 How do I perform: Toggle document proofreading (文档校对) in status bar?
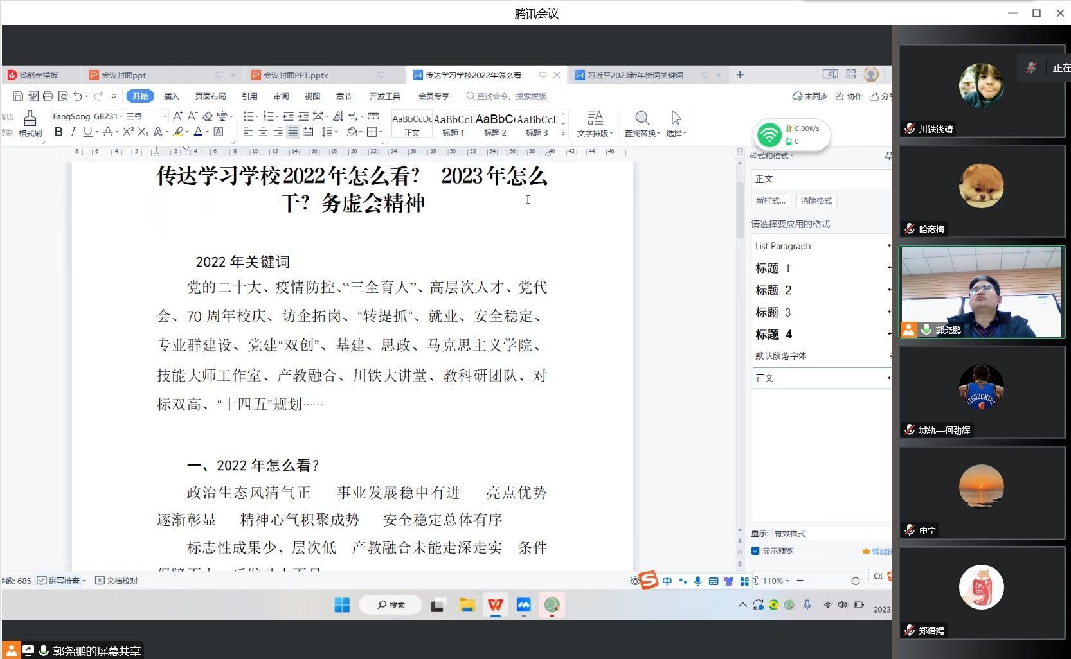pos(116,581)
